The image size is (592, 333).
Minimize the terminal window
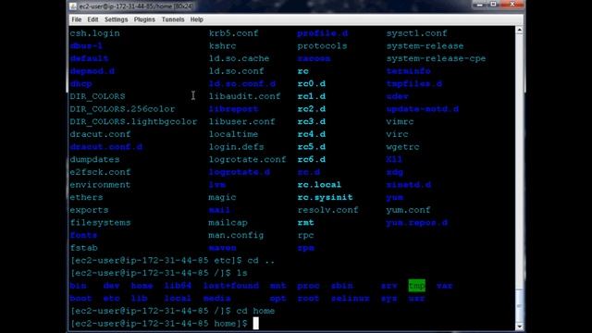[479, 5]
